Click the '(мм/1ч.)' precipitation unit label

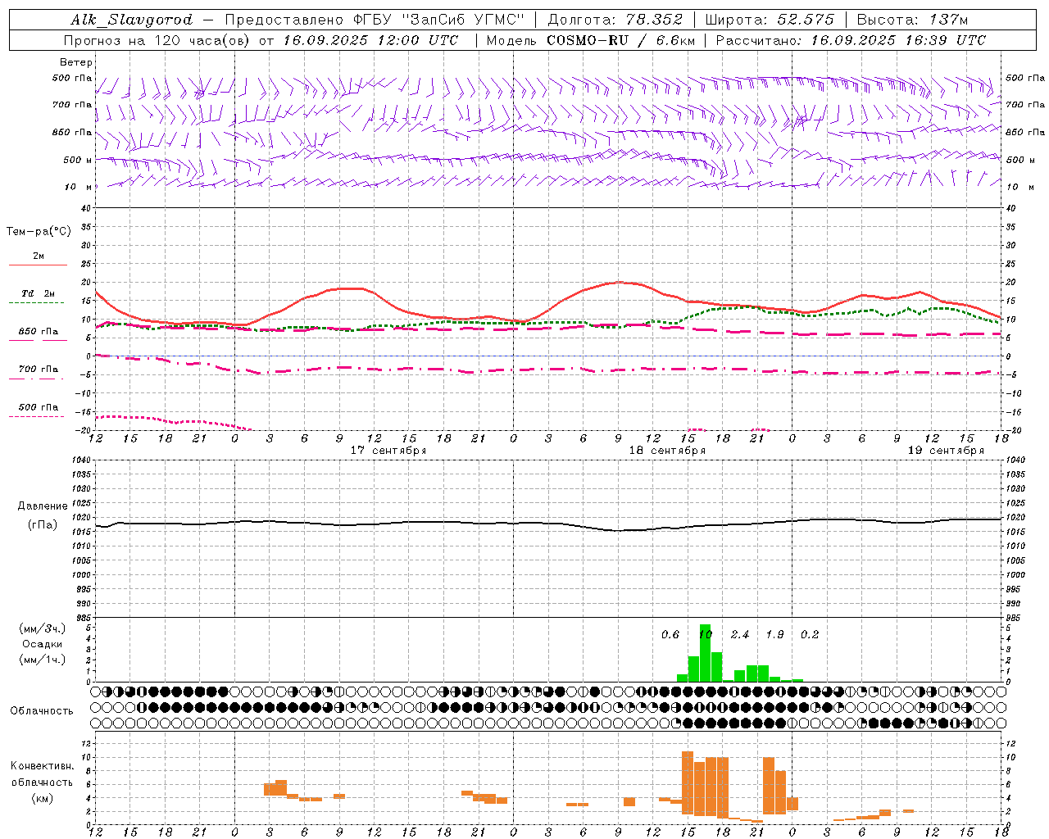click(43, 660)
